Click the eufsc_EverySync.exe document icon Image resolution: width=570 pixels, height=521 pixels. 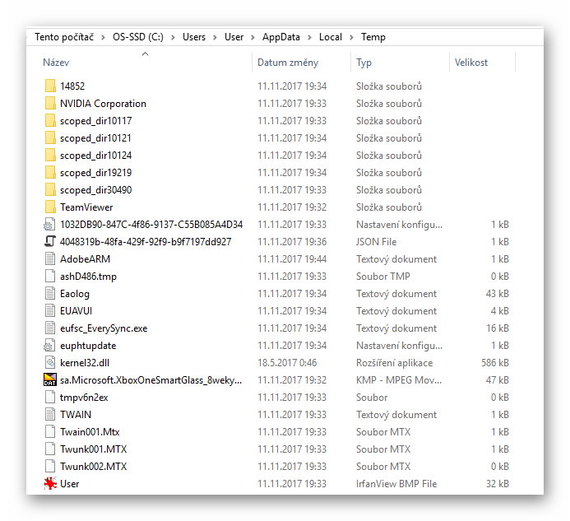[50, 328]
